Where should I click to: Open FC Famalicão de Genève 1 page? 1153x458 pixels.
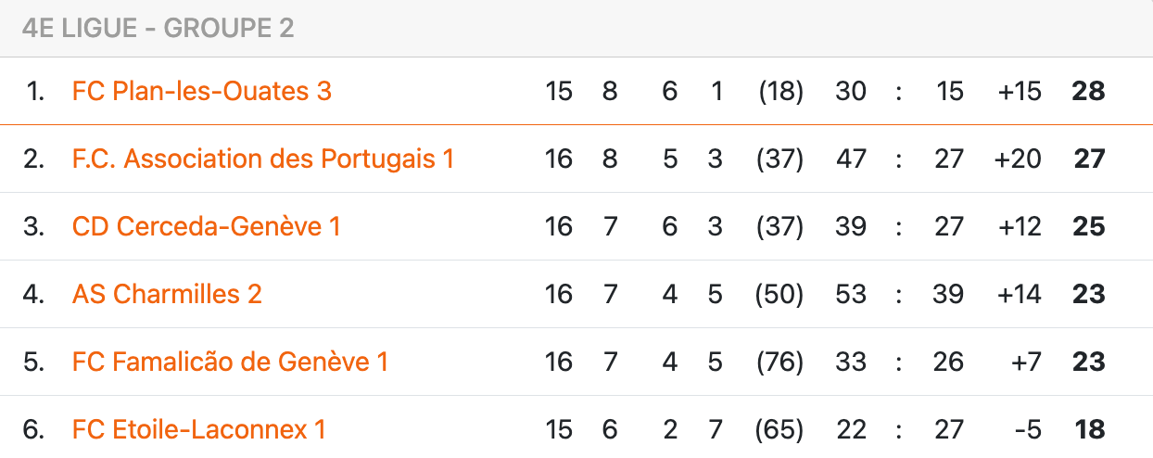[230, 362]
